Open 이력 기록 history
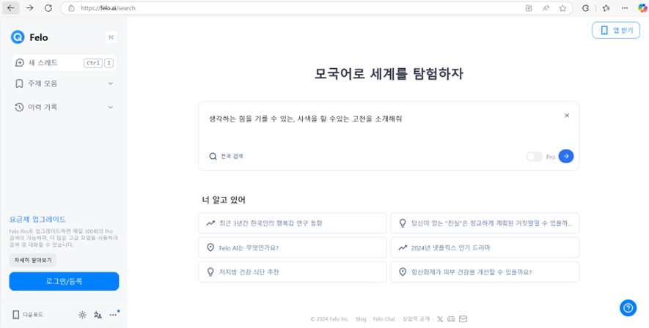This screenshot has width=649, height=328. (x=64, y=108)
